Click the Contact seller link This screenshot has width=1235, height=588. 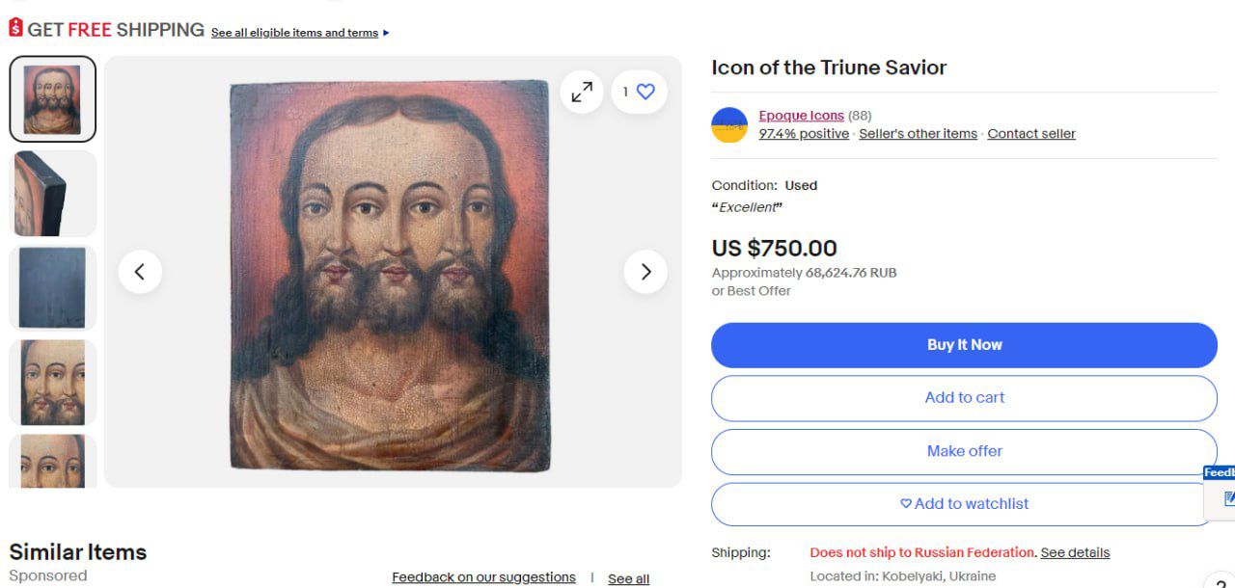pyautogui.click(x=1030, y=134)
